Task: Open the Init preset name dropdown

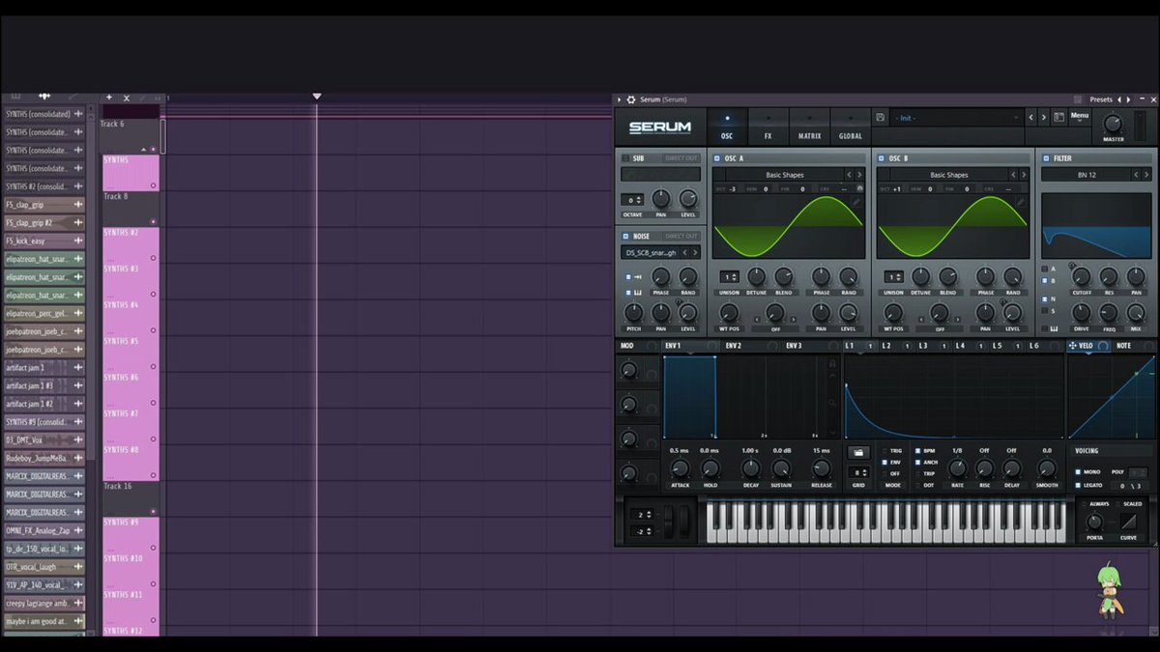Action: point(955,118)
